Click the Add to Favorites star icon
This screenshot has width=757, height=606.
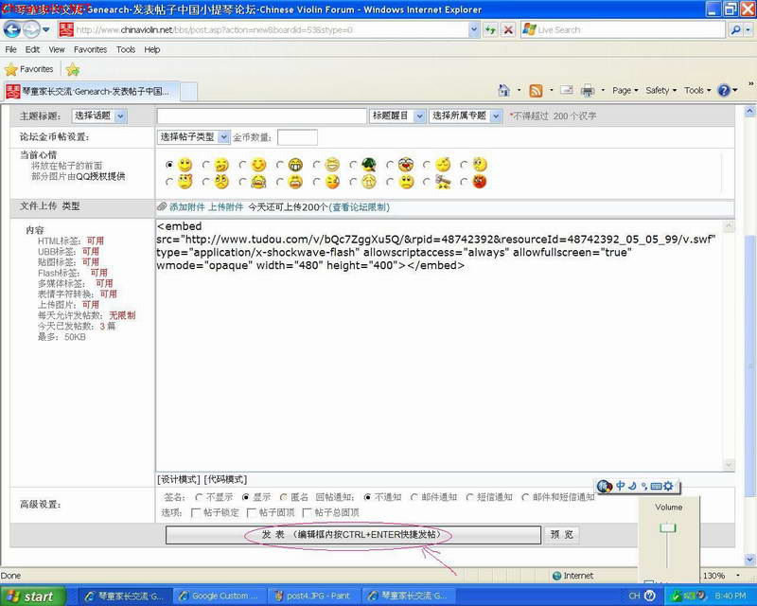click(73, 69)
